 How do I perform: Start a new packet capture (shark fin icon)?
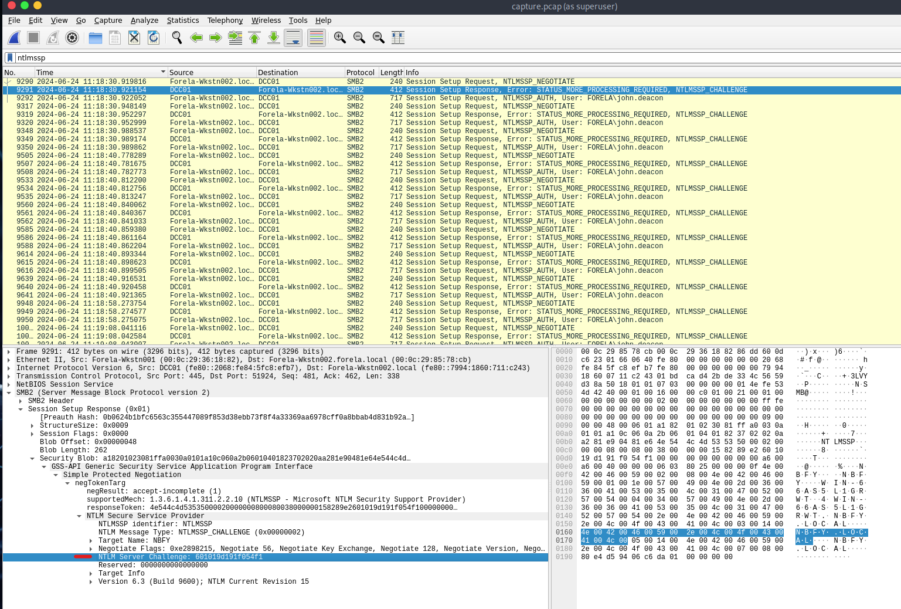click(14, 38)
